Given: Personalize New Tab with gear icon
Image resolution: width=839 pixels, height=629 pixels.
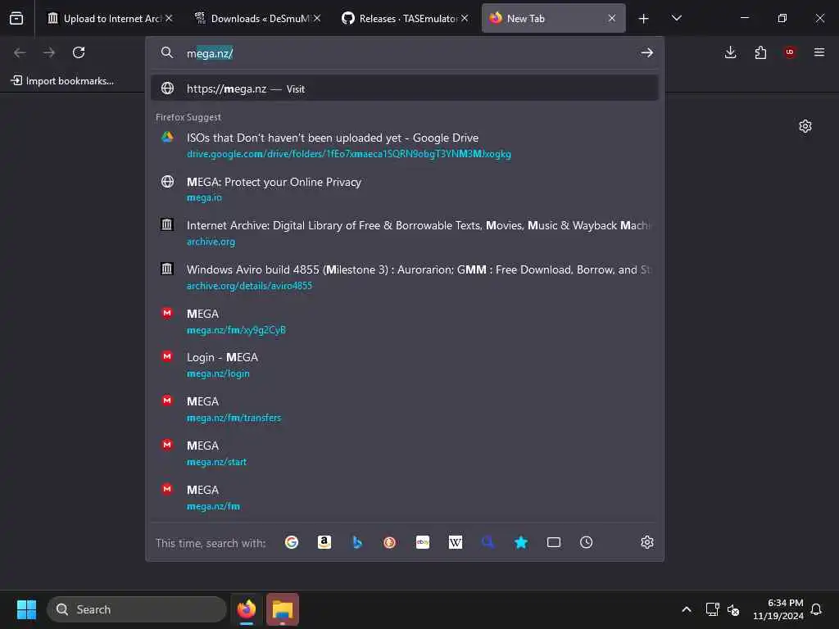Looking at the screenshot, I should 805,126.
